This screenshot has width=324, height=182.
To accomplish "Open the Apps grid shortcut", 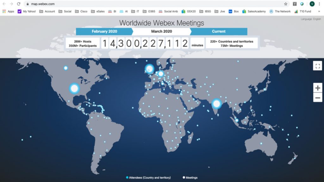I will [x=8, y=11].
